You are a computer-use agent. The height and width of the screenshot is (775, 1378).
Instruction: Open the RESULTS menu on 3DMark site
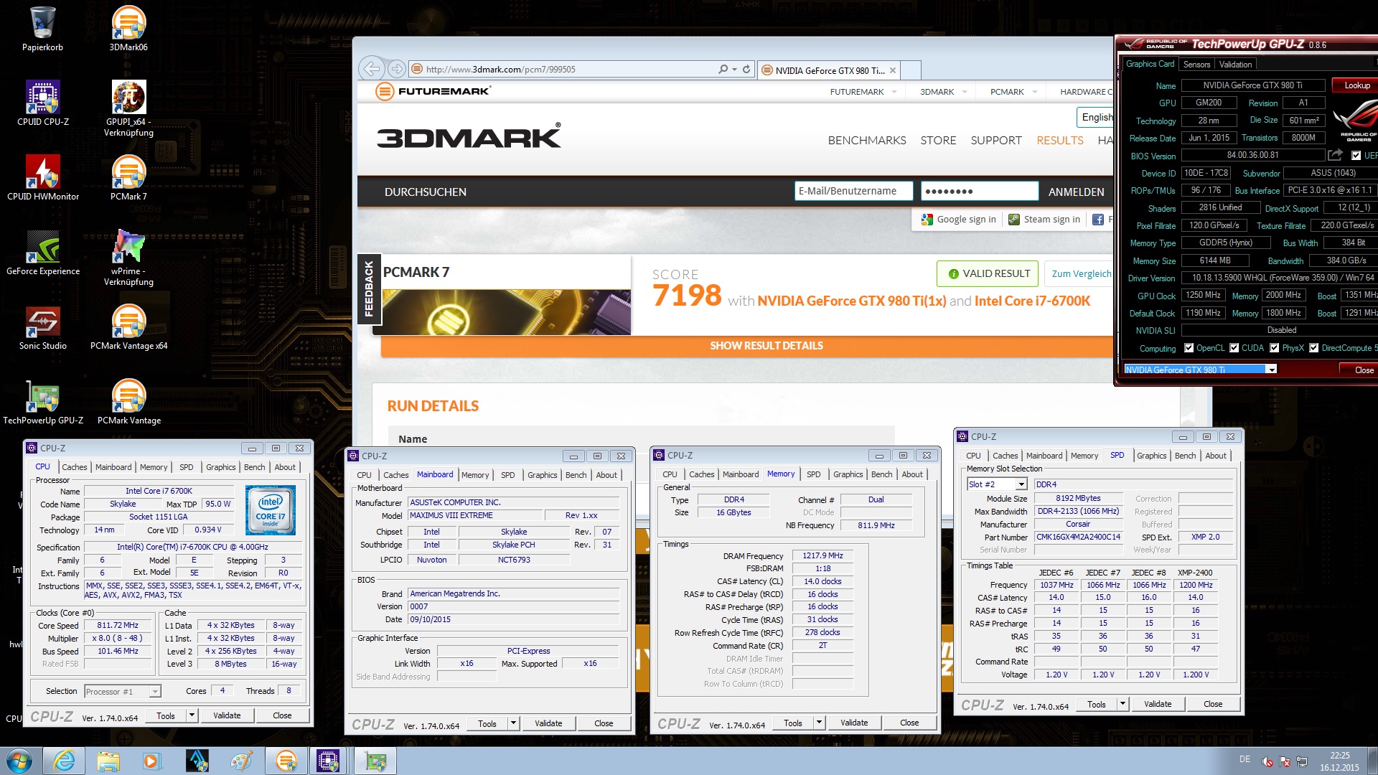click(x=1059, y=141)
